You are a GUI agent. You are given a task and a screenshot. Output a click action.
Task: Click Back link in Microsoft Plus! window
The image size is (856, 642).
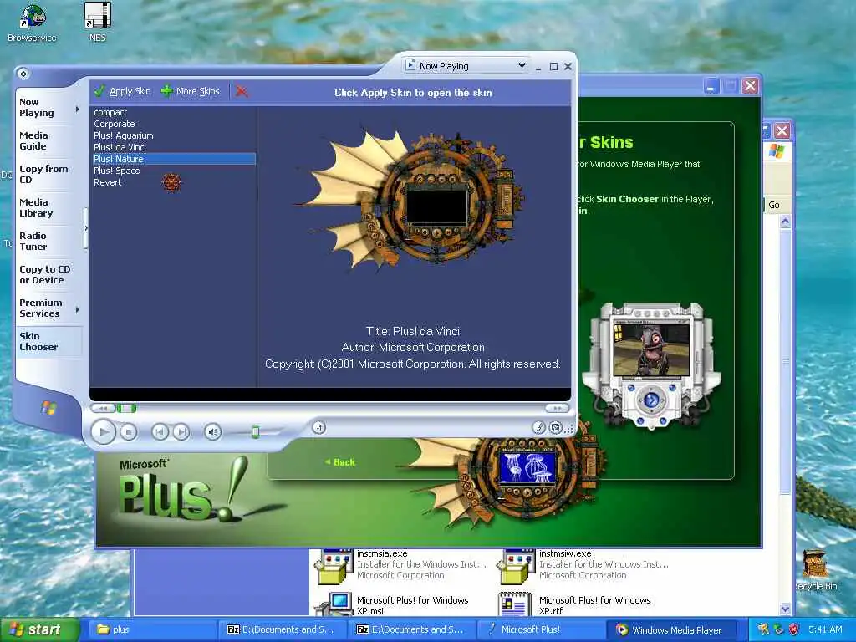point(340,461)
